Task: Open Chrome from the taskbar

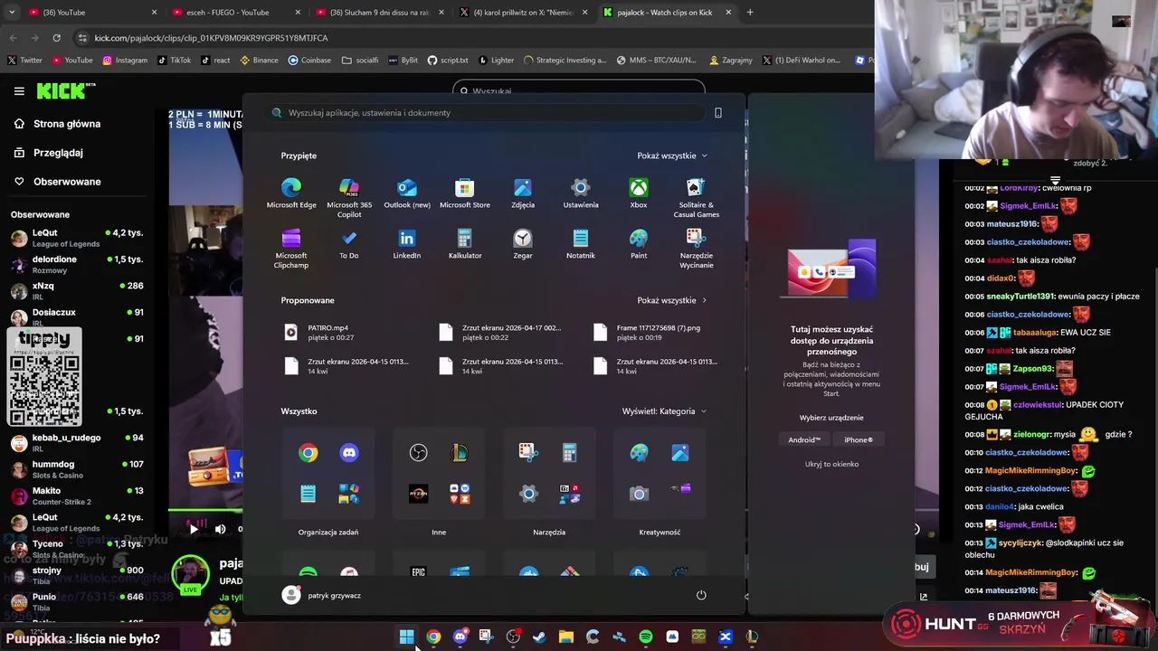Action: [433, 637]
